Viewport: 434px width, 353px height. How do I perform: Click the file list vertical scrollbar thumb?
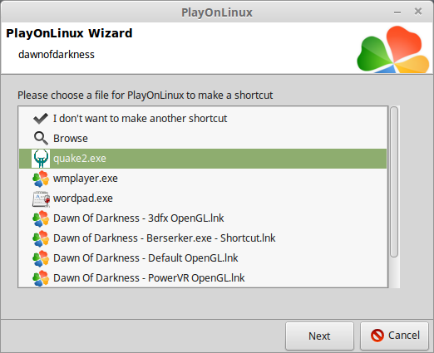[x=394, y=182]
